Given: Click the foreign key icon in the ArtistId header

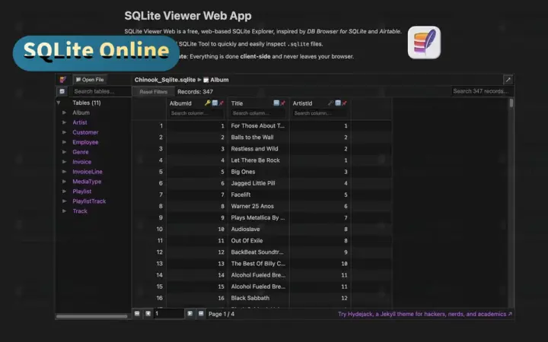Looking at the screenshot, I should [x=330, y=103].
